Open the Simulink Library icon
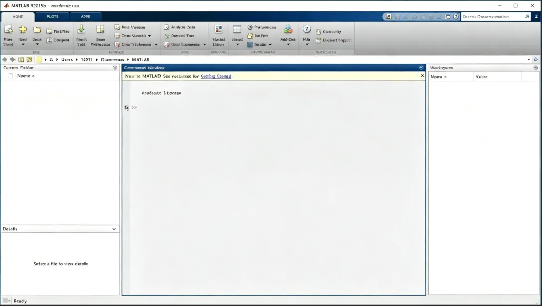Viewport: 542px width, 306px height. [218, 30]
